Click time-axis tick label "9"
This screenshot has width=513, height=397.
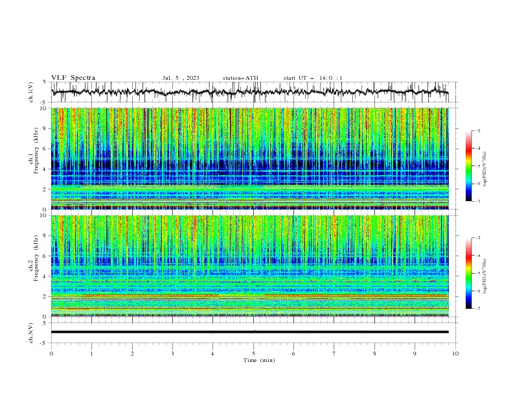(415, 354)
